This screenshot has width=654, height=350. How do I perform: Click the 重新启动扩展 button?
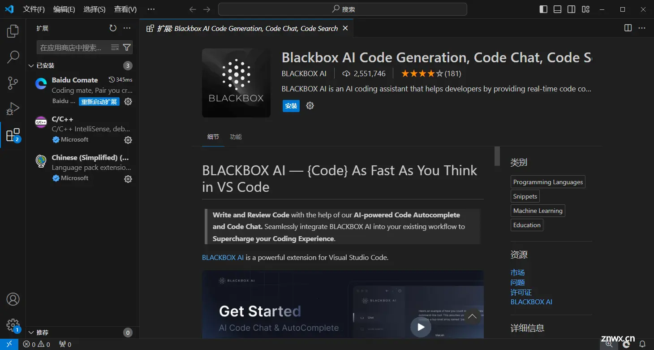pos(99,102)
